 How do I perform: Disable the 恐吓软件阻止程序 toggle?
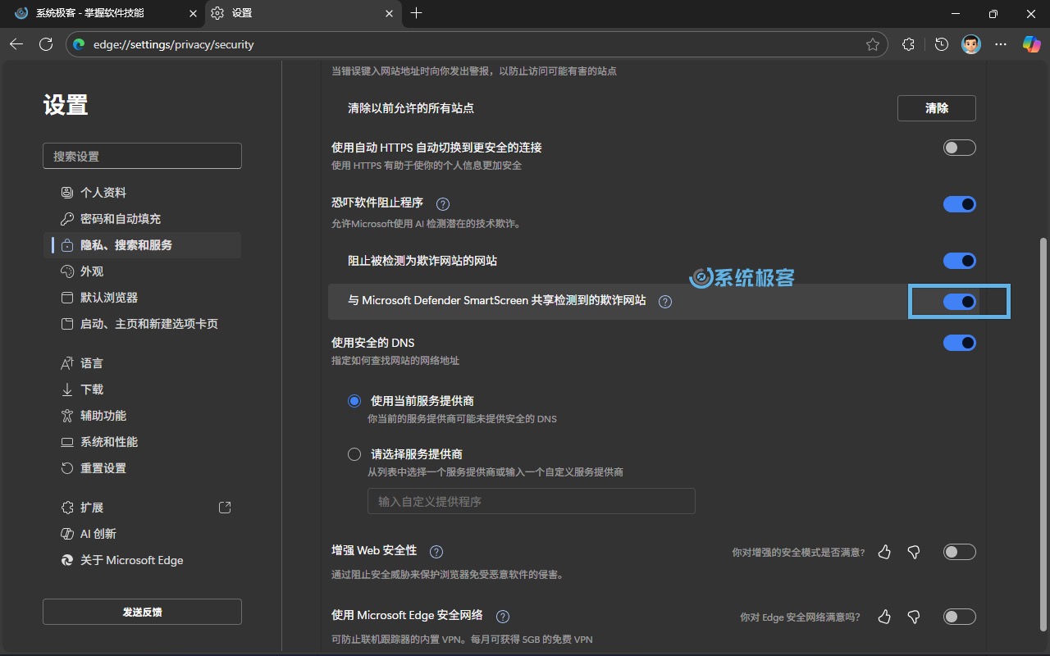pos(959,204)
